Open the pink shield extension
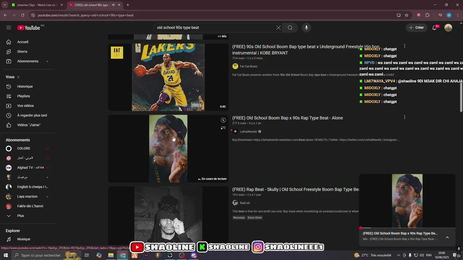Viewport: 463px width, 260px height. pyautogui.click(x=419, y=15)
